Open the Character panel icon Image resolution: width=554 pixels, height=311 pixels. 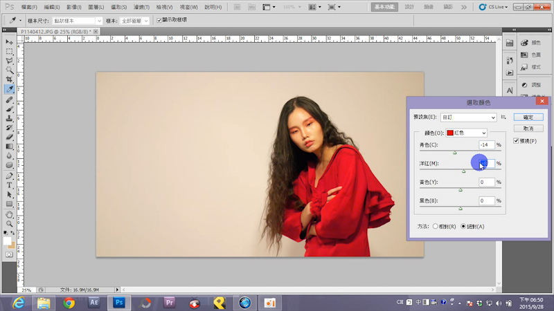(x=510, y=91)
